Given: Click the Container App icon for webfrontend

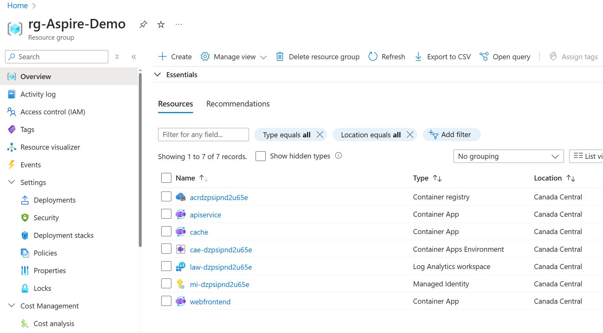Looking at the screenshot, I should click(x=180, y=301).
